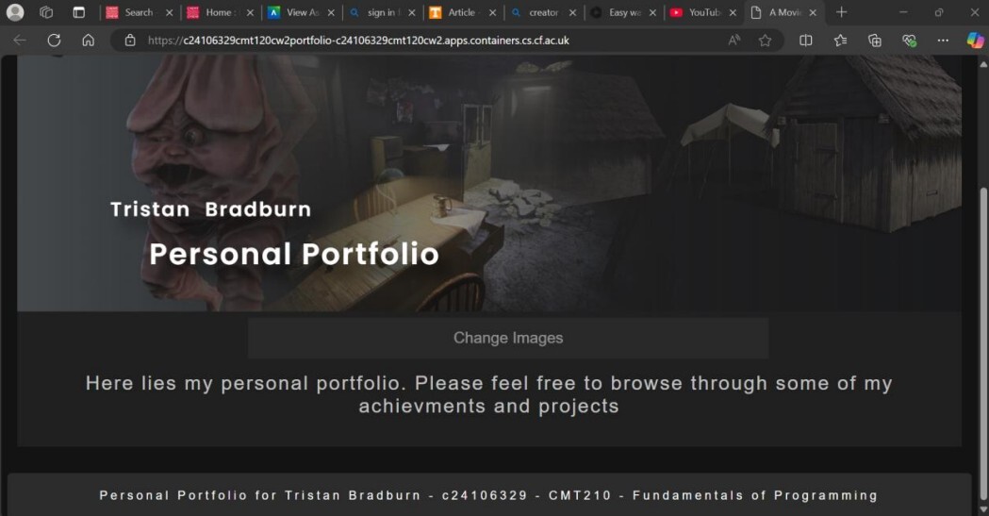Close the creator tab
Image resolution: width=989 pixels, height=516 pixels.
click(x=572, y=12)
